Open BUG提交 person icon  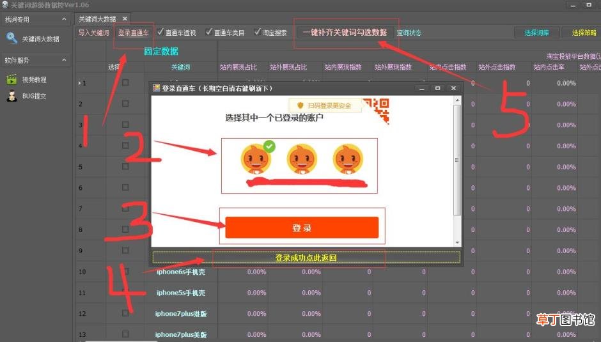coord(12,96)
